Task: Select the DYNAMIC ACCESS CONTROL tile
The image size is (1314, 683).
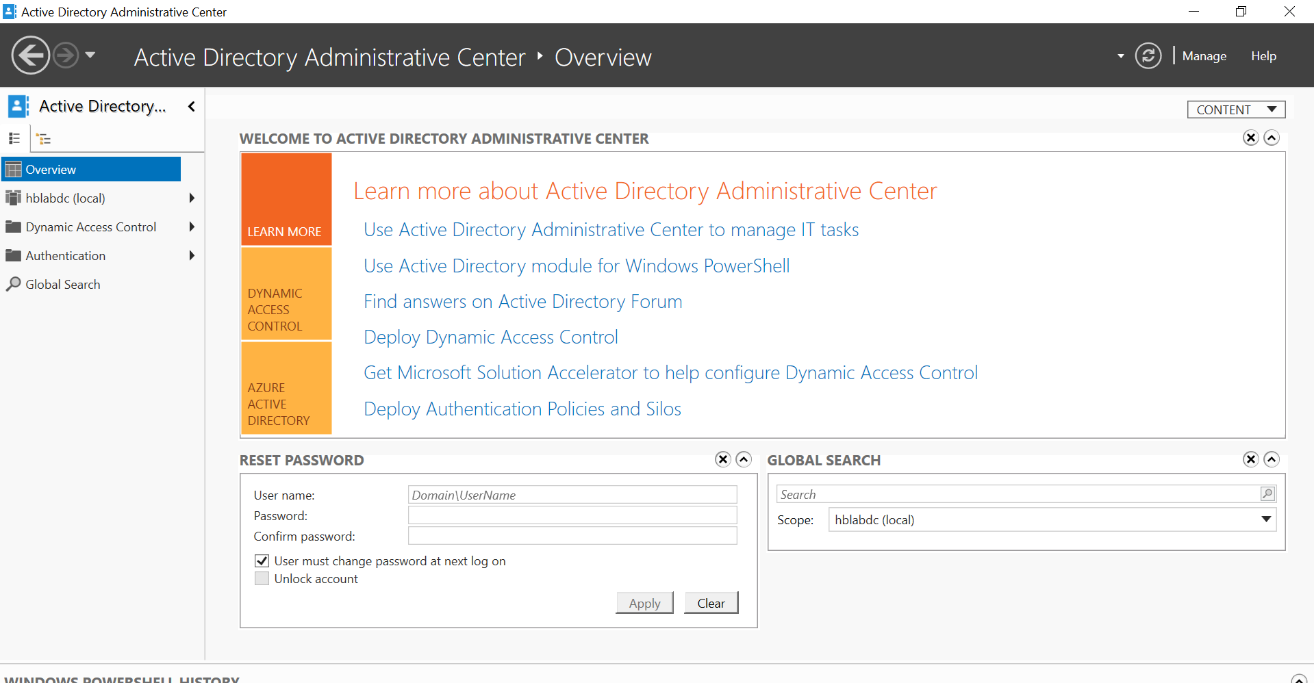Action: (x=286, y=294)
